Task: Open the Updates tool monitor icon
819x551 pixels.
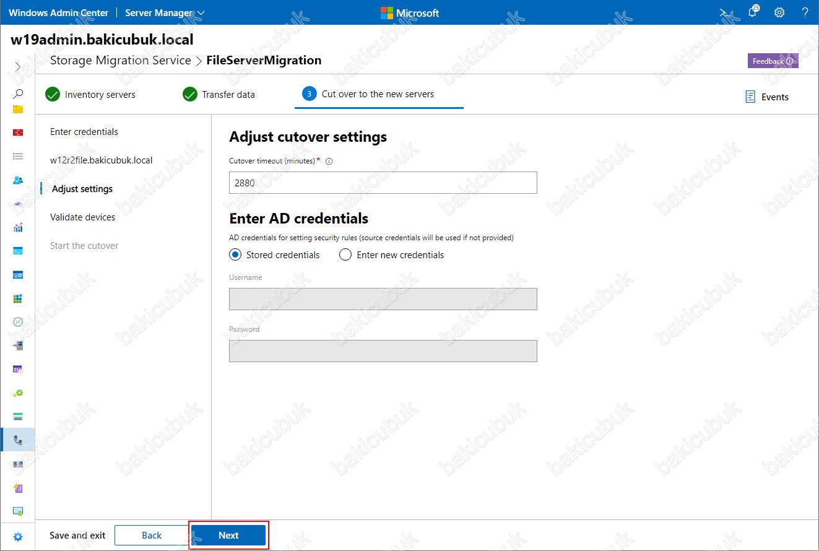Action: point(18,511)
